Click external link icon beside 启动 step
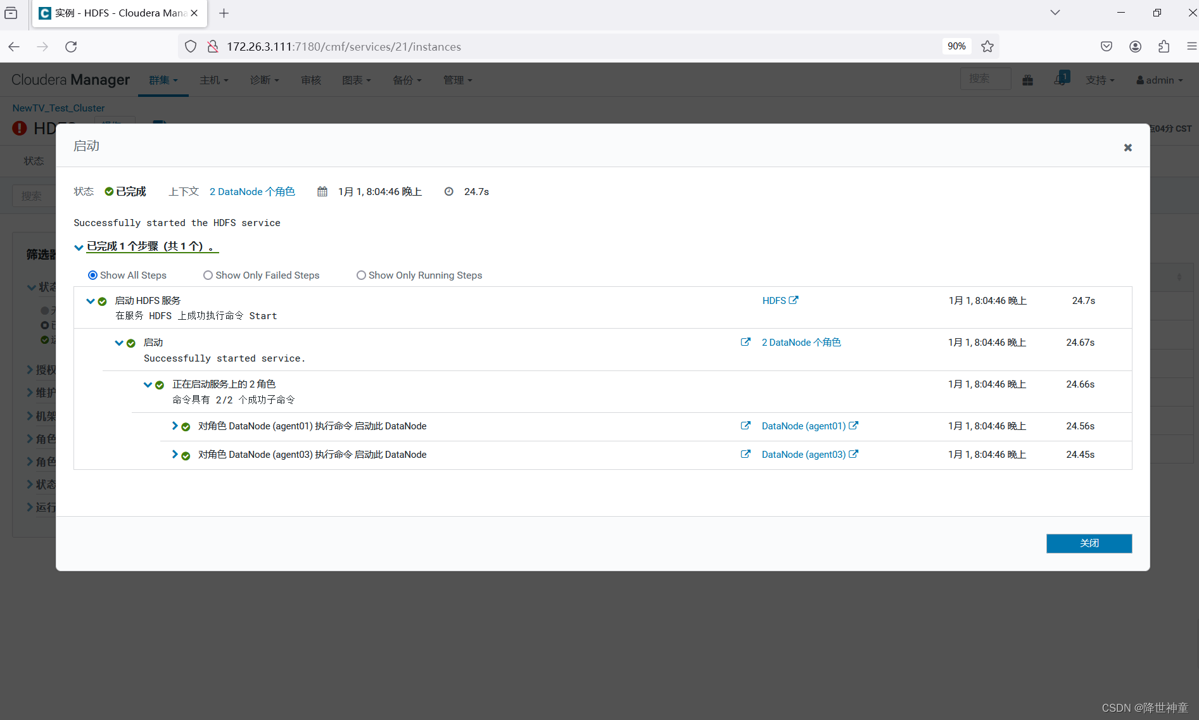 pos(745,342)
